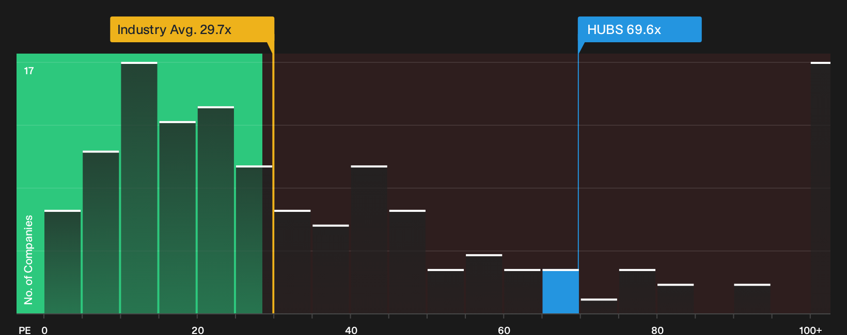Click the first bar at PE 0
The height and width of the screenshot is (335, 847).
(x=62, y=262)
